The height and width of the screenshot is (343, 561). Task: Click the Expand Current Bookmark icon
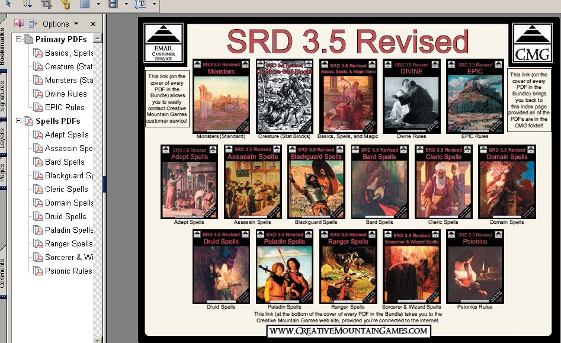pos(33,24)
